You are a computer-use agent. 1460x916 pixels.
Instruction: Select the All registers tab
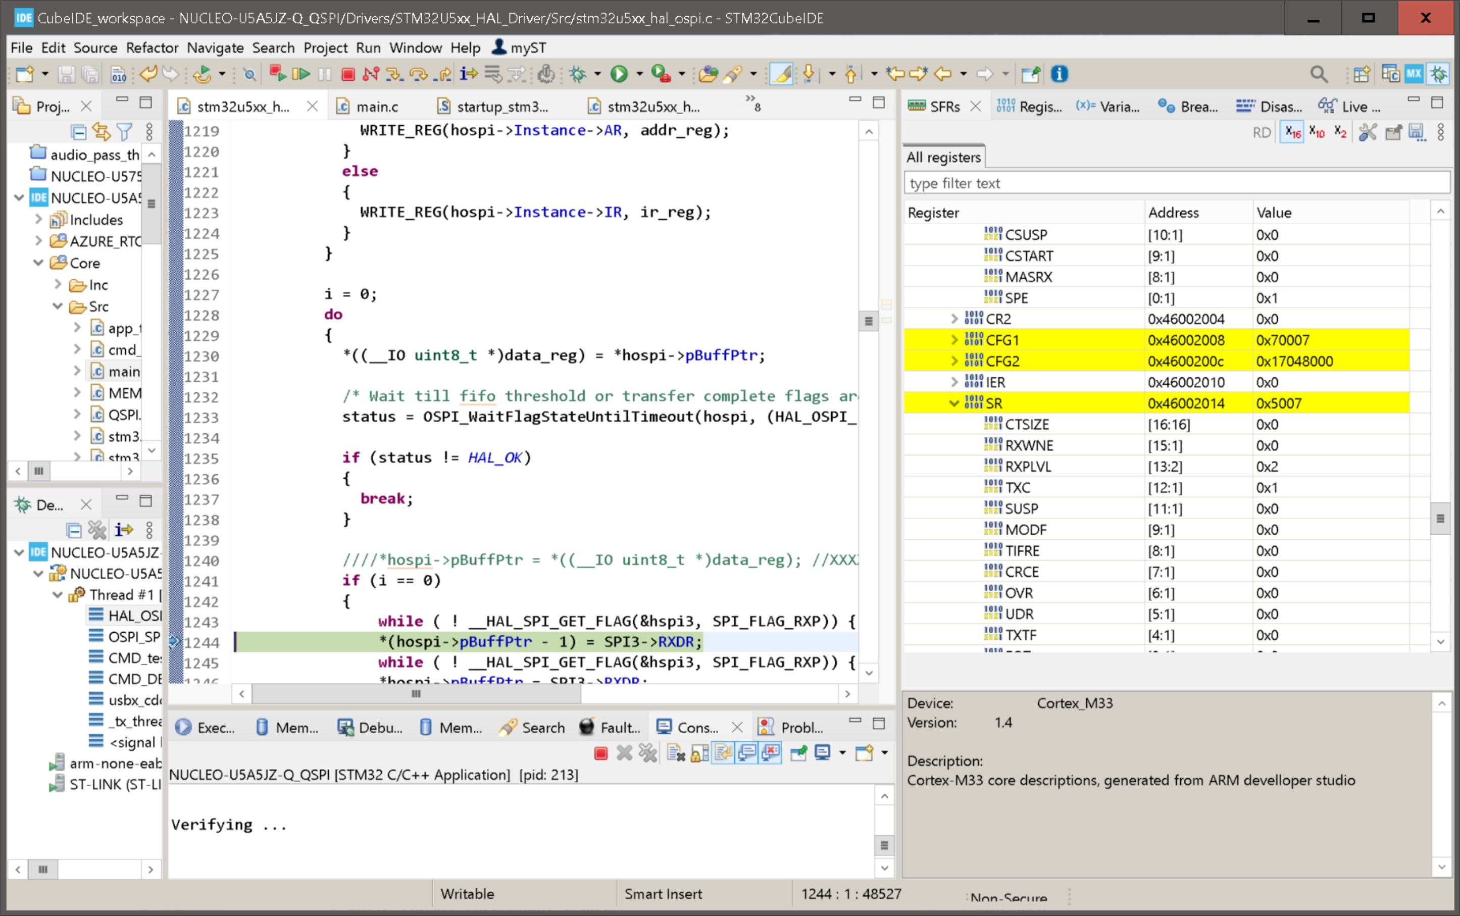[x=943, y=158]
